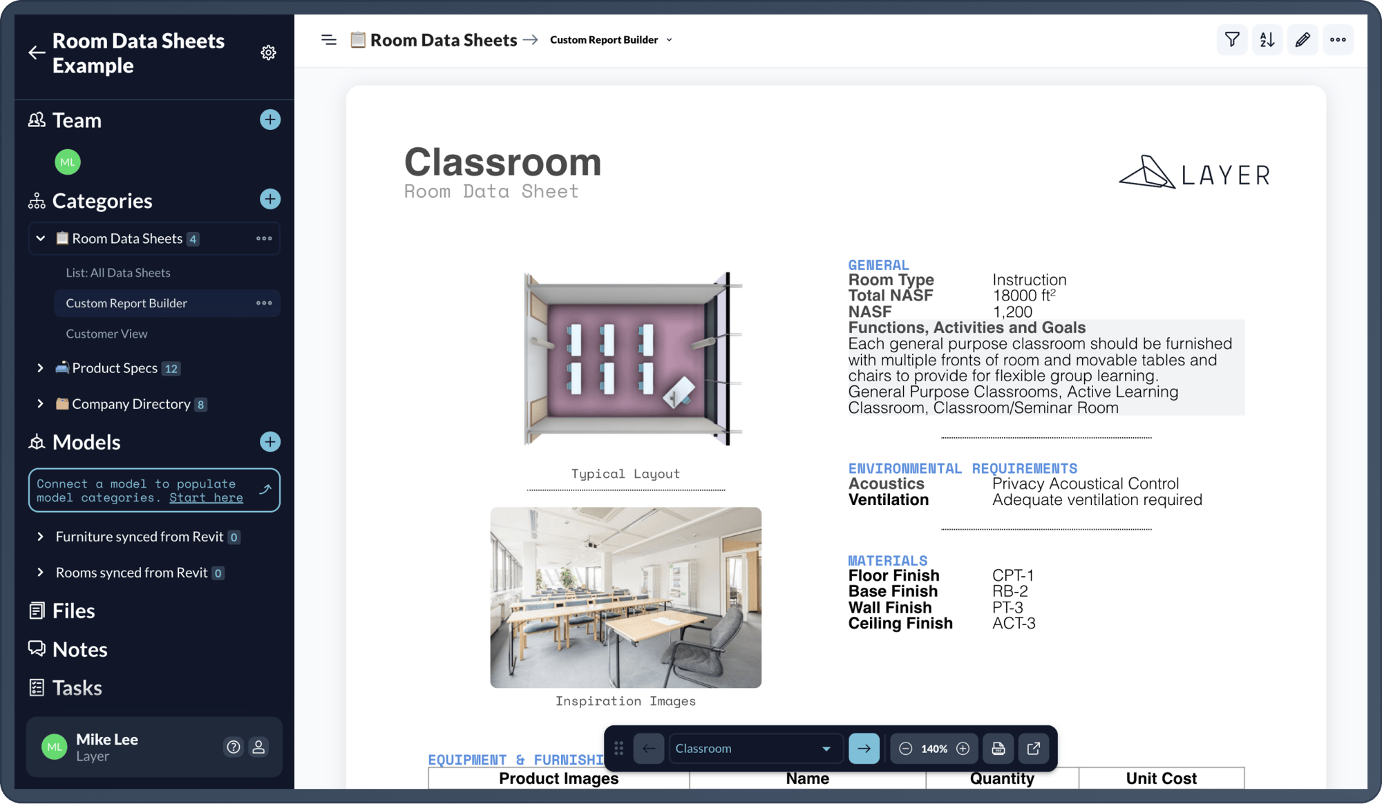Zoom out the report
Image resolution: width=1382 pixels, height=804 pixels.
coord(905,749)
